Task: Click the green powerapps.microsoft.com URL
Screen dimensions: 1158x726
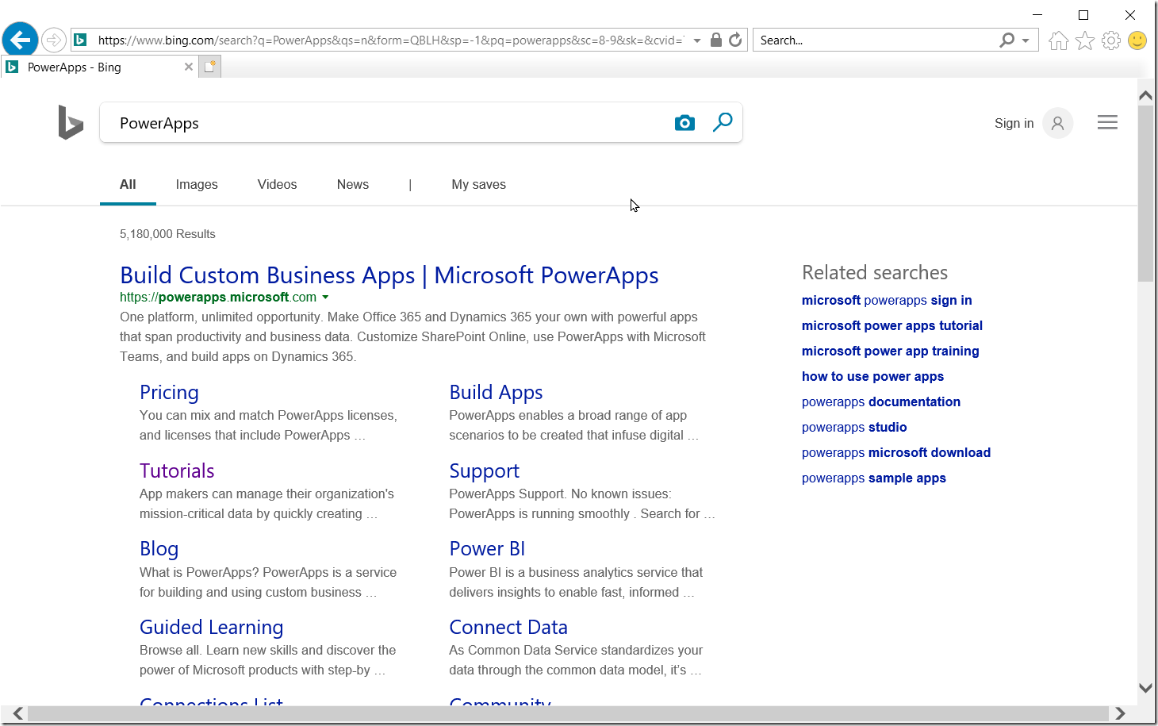Action: point(218,298)
